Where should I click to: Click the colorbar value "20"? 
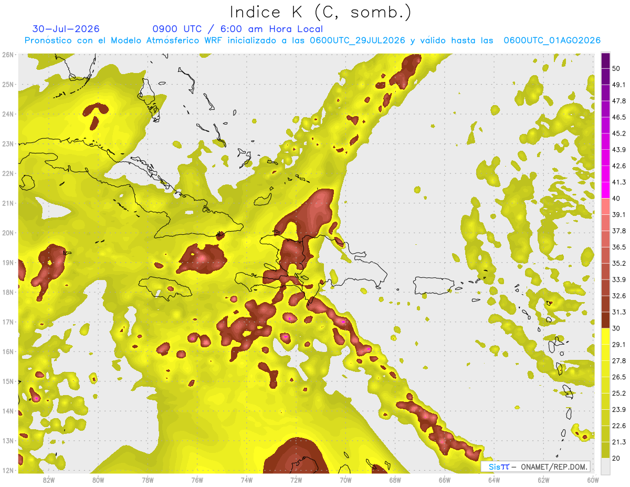click(616, 458)
